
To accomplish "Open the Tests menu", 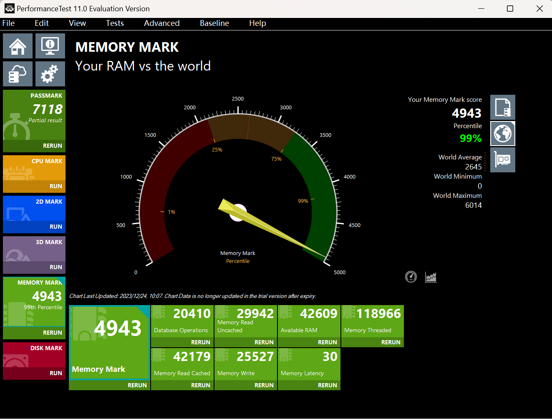I will [x=115, y=23].
